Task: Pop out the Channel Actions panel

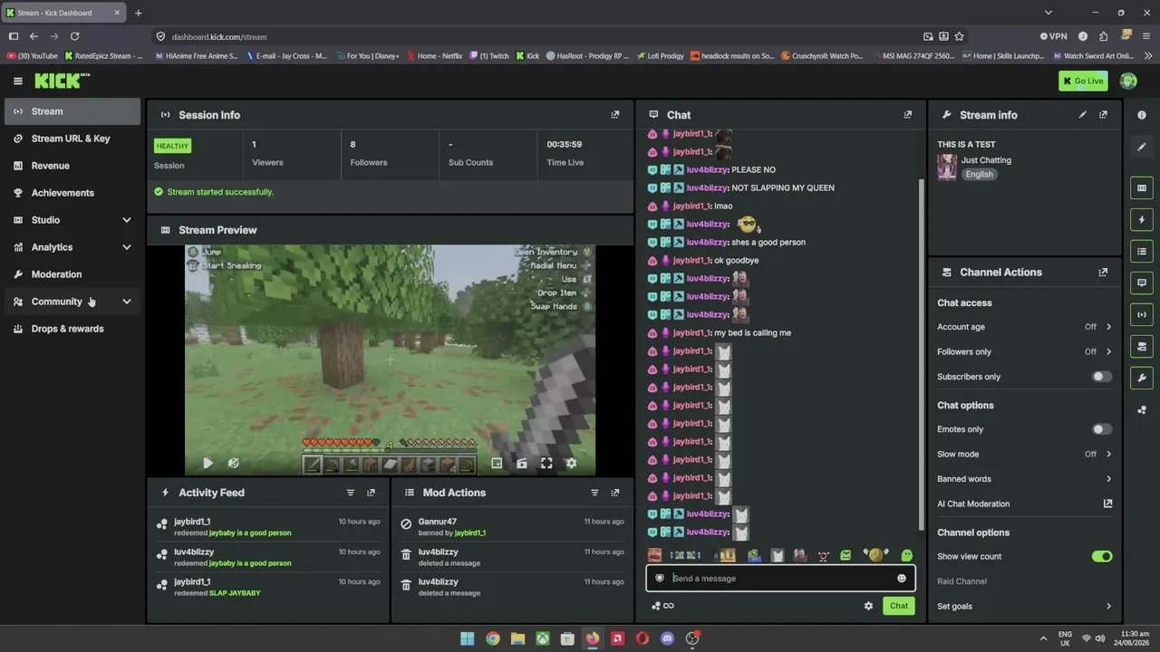Action: click(x=1103, y=273)
